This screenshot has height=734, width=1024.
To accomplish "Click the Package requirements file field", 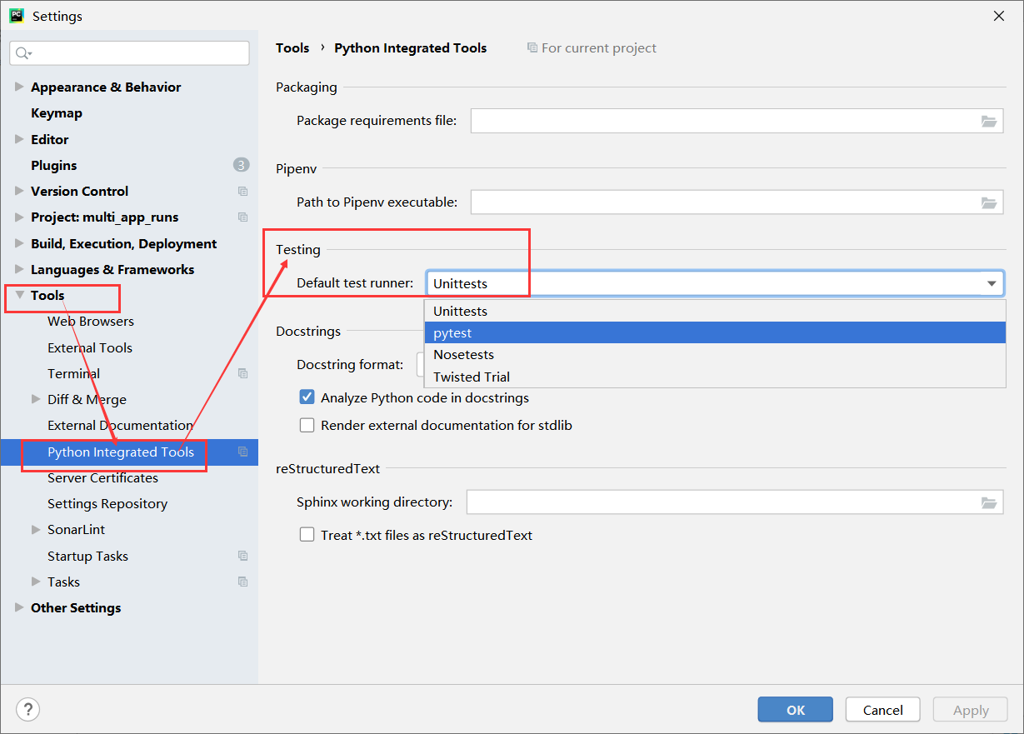I will point(737,121).
